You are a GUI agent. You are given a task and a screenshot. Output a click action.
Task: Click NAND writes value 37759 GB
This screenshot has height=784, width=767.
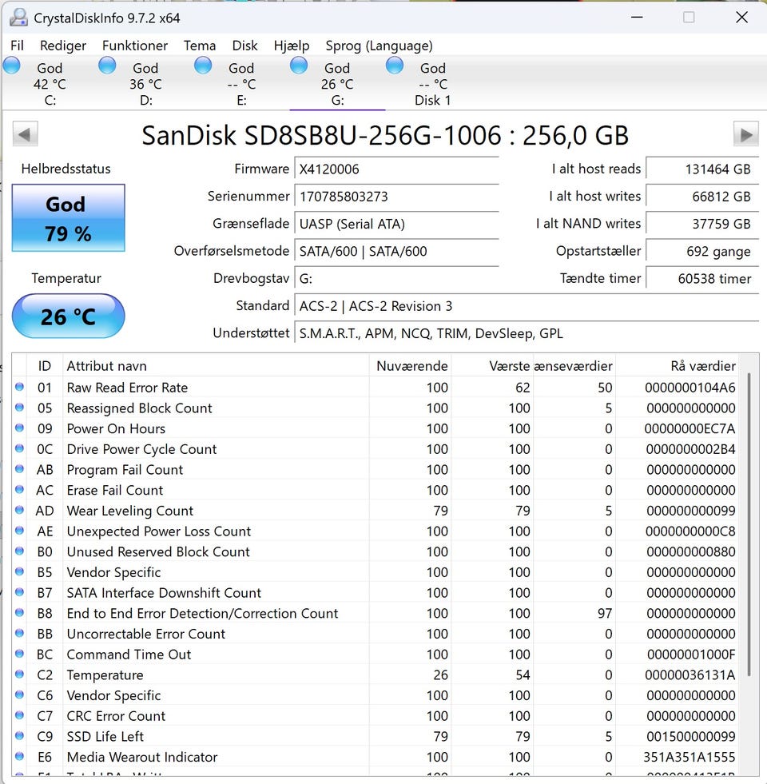coord(702,224)
